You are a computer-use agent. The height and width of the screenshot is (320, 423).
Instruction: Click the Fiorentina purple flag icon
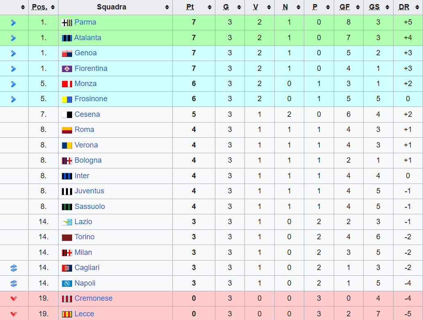[x=67, y=69]
